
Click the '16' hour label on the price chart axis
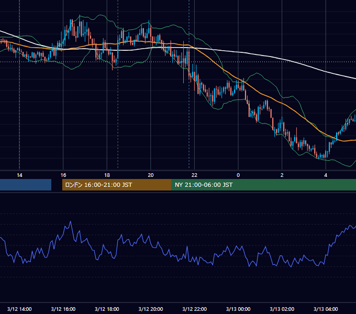click(63, 175)
